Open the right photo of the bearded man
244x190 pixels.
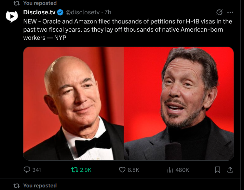(179, 104)
